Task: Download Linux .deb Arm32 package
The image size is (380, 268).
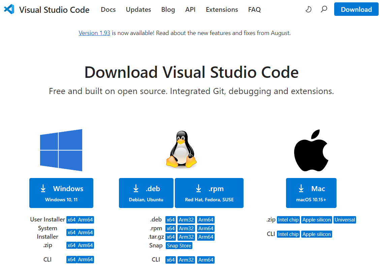Action: point(186,220)
